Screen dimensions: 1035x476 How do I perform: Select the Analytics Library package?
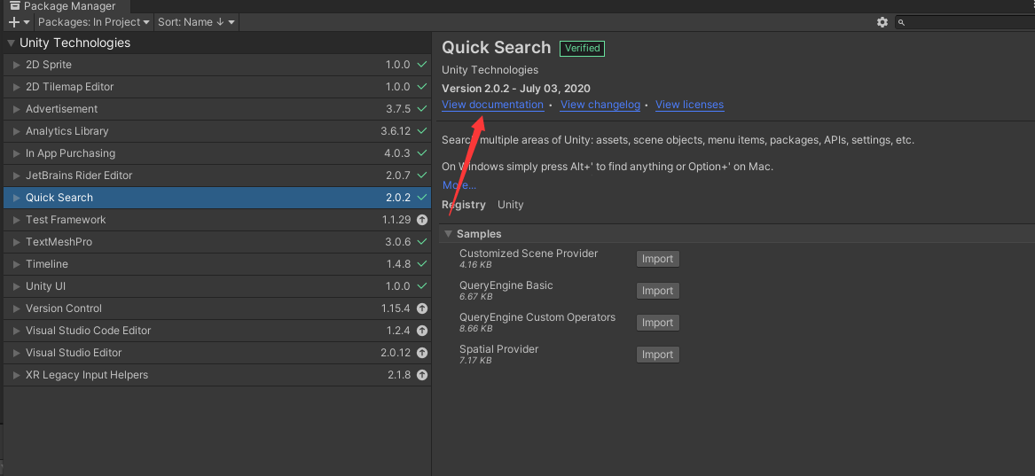click(x=217, y=131)
